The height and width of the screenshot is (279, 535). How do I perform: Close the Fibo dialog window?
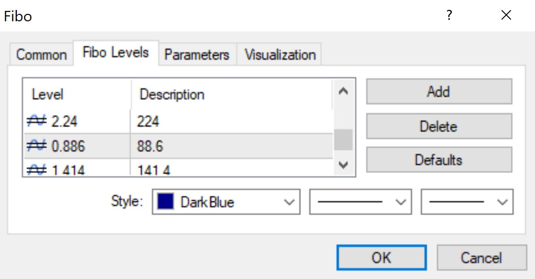coord(506,15)
